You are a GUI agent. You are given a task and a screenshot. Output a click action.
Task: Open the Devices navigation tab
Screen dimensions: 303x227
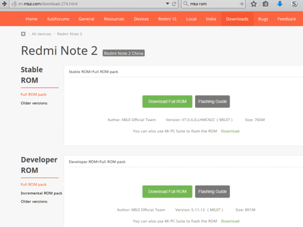[x=141, y=19]
